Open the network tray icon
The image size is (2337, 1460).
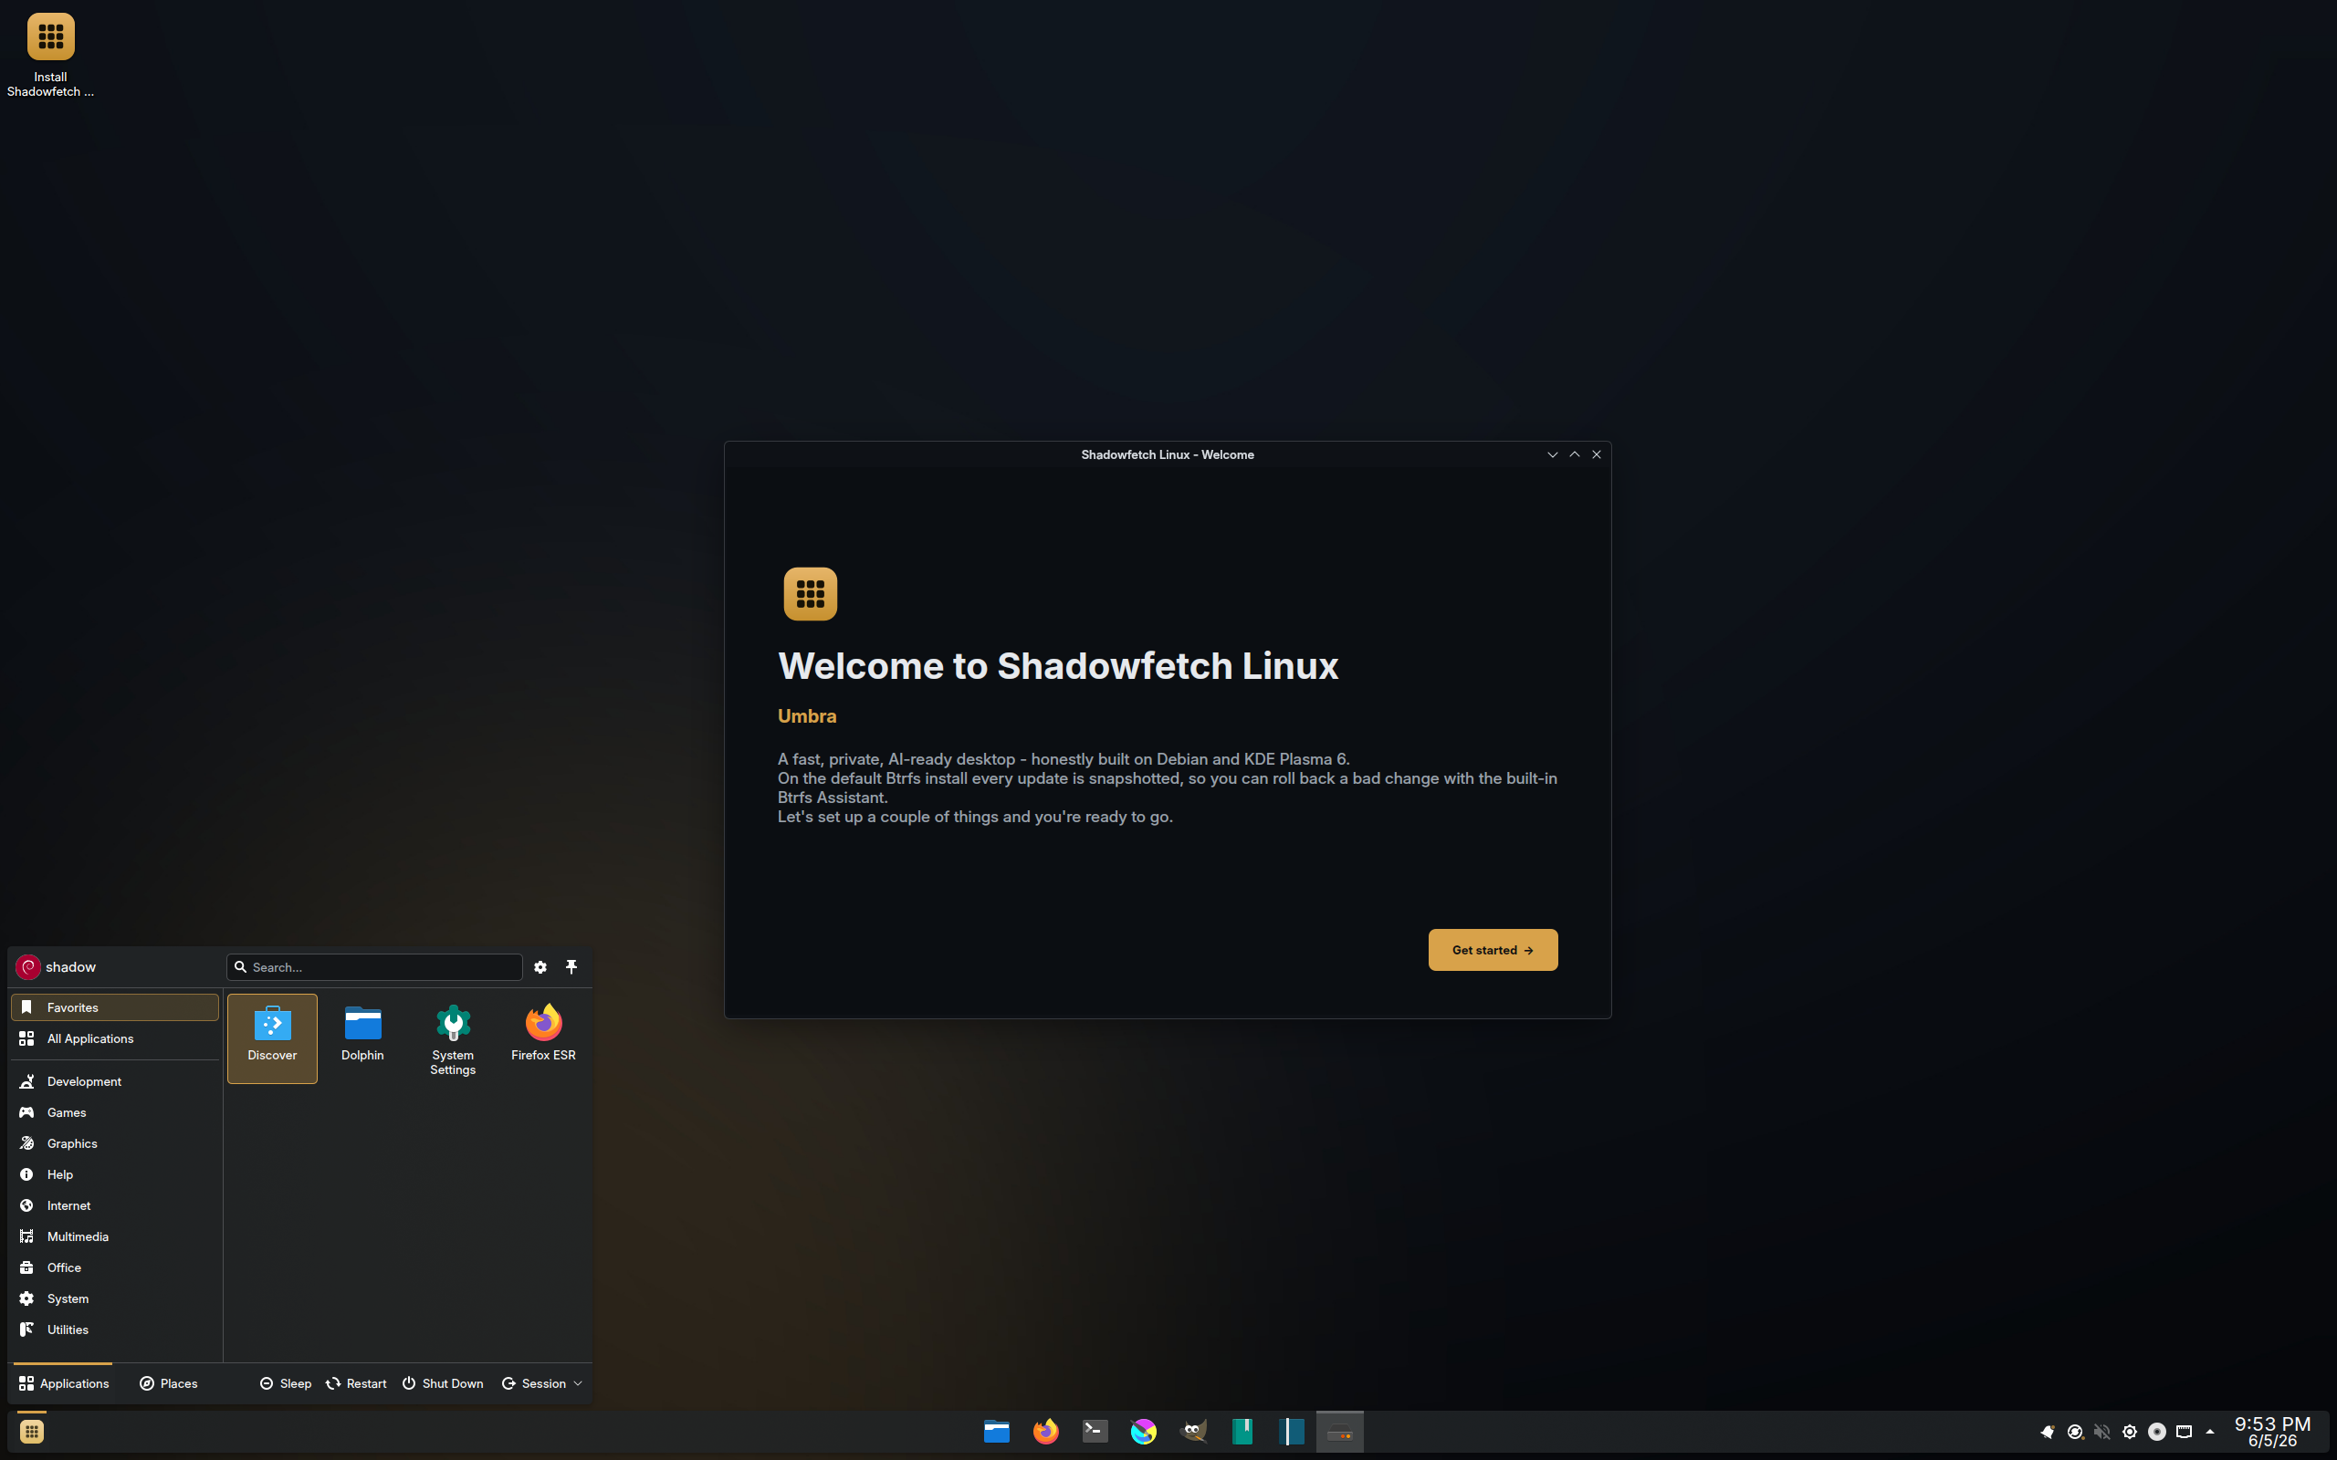[x=2184, y=1432]
